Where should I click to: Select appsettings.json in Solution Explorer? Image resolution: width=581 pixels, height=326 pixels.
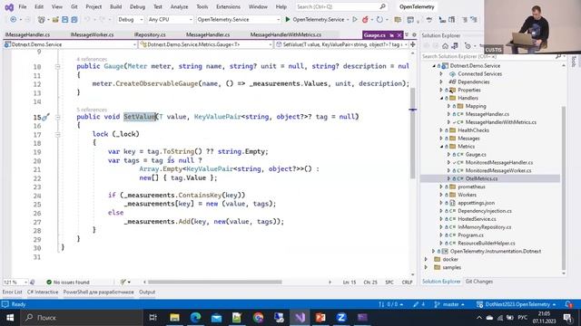click(476, 203)
